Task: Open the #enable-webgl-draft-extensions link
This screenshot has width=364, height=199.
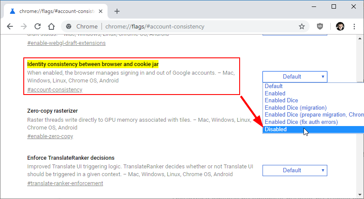Action: coord(66,43)
